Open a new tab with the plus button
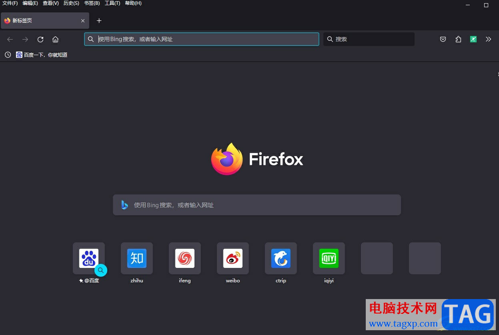The width and height of the screenshot is (499, 335). coord(99,20)
